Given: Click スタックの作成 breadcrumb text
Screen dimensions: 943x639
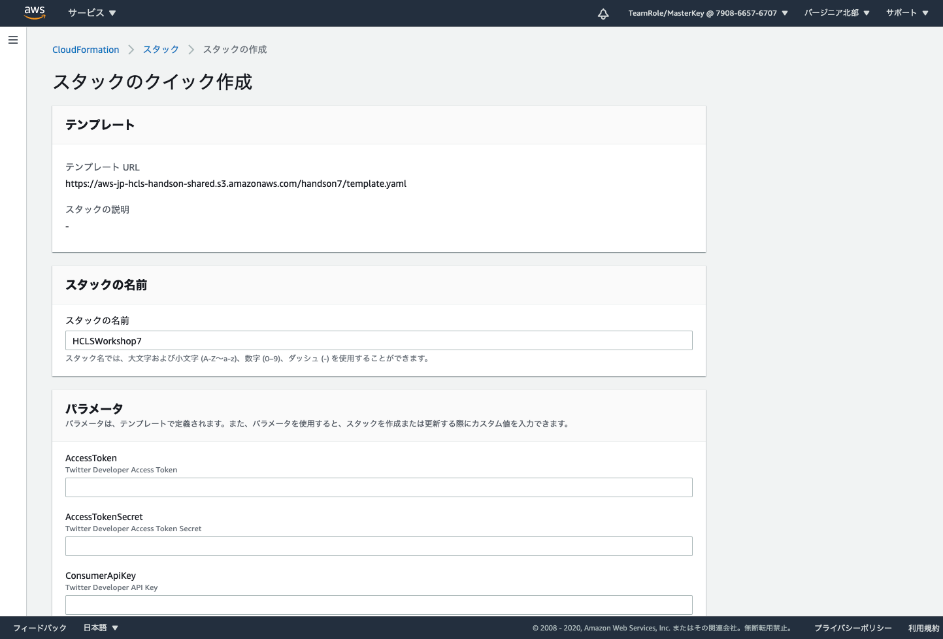Looking at the screenshot, I should [x=235, y=50].
